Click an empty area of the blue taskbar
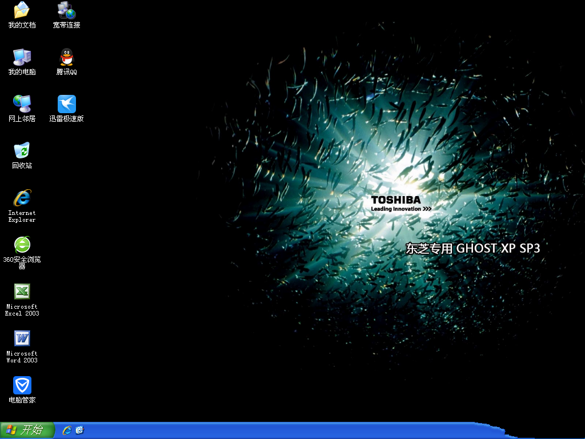The height and width of the screenshot is (439, 585). [286, 431]
